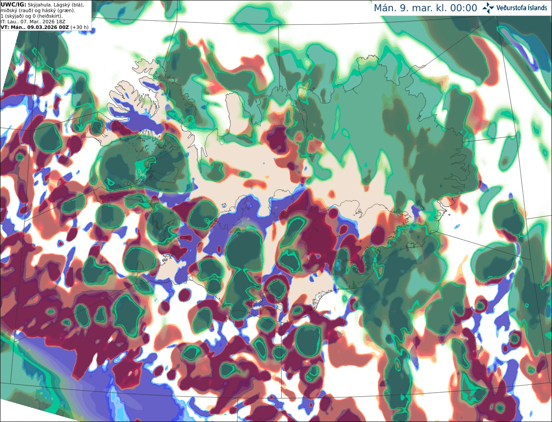This screenshot has width=552, height=422.
Task: Click the 'VT: Mán.. 09.03.2026 00Z (+30 h)' line
Action: tap(44, 27)
